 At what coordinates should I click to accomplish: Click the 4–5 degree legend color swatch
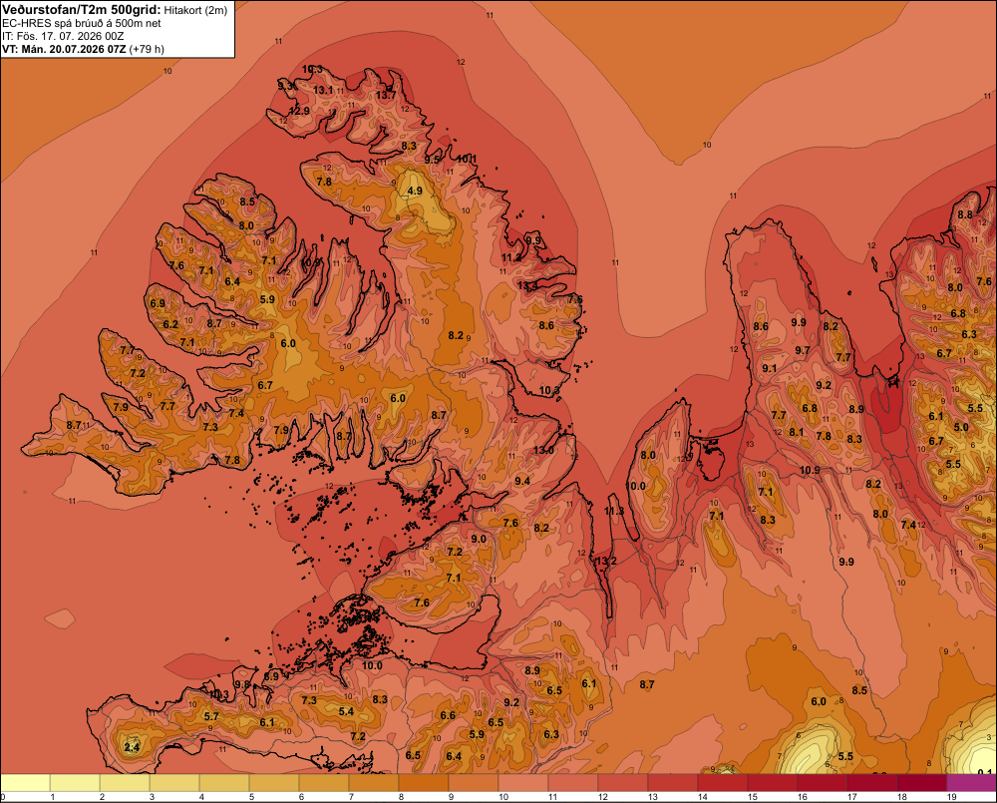coord(224,783)
